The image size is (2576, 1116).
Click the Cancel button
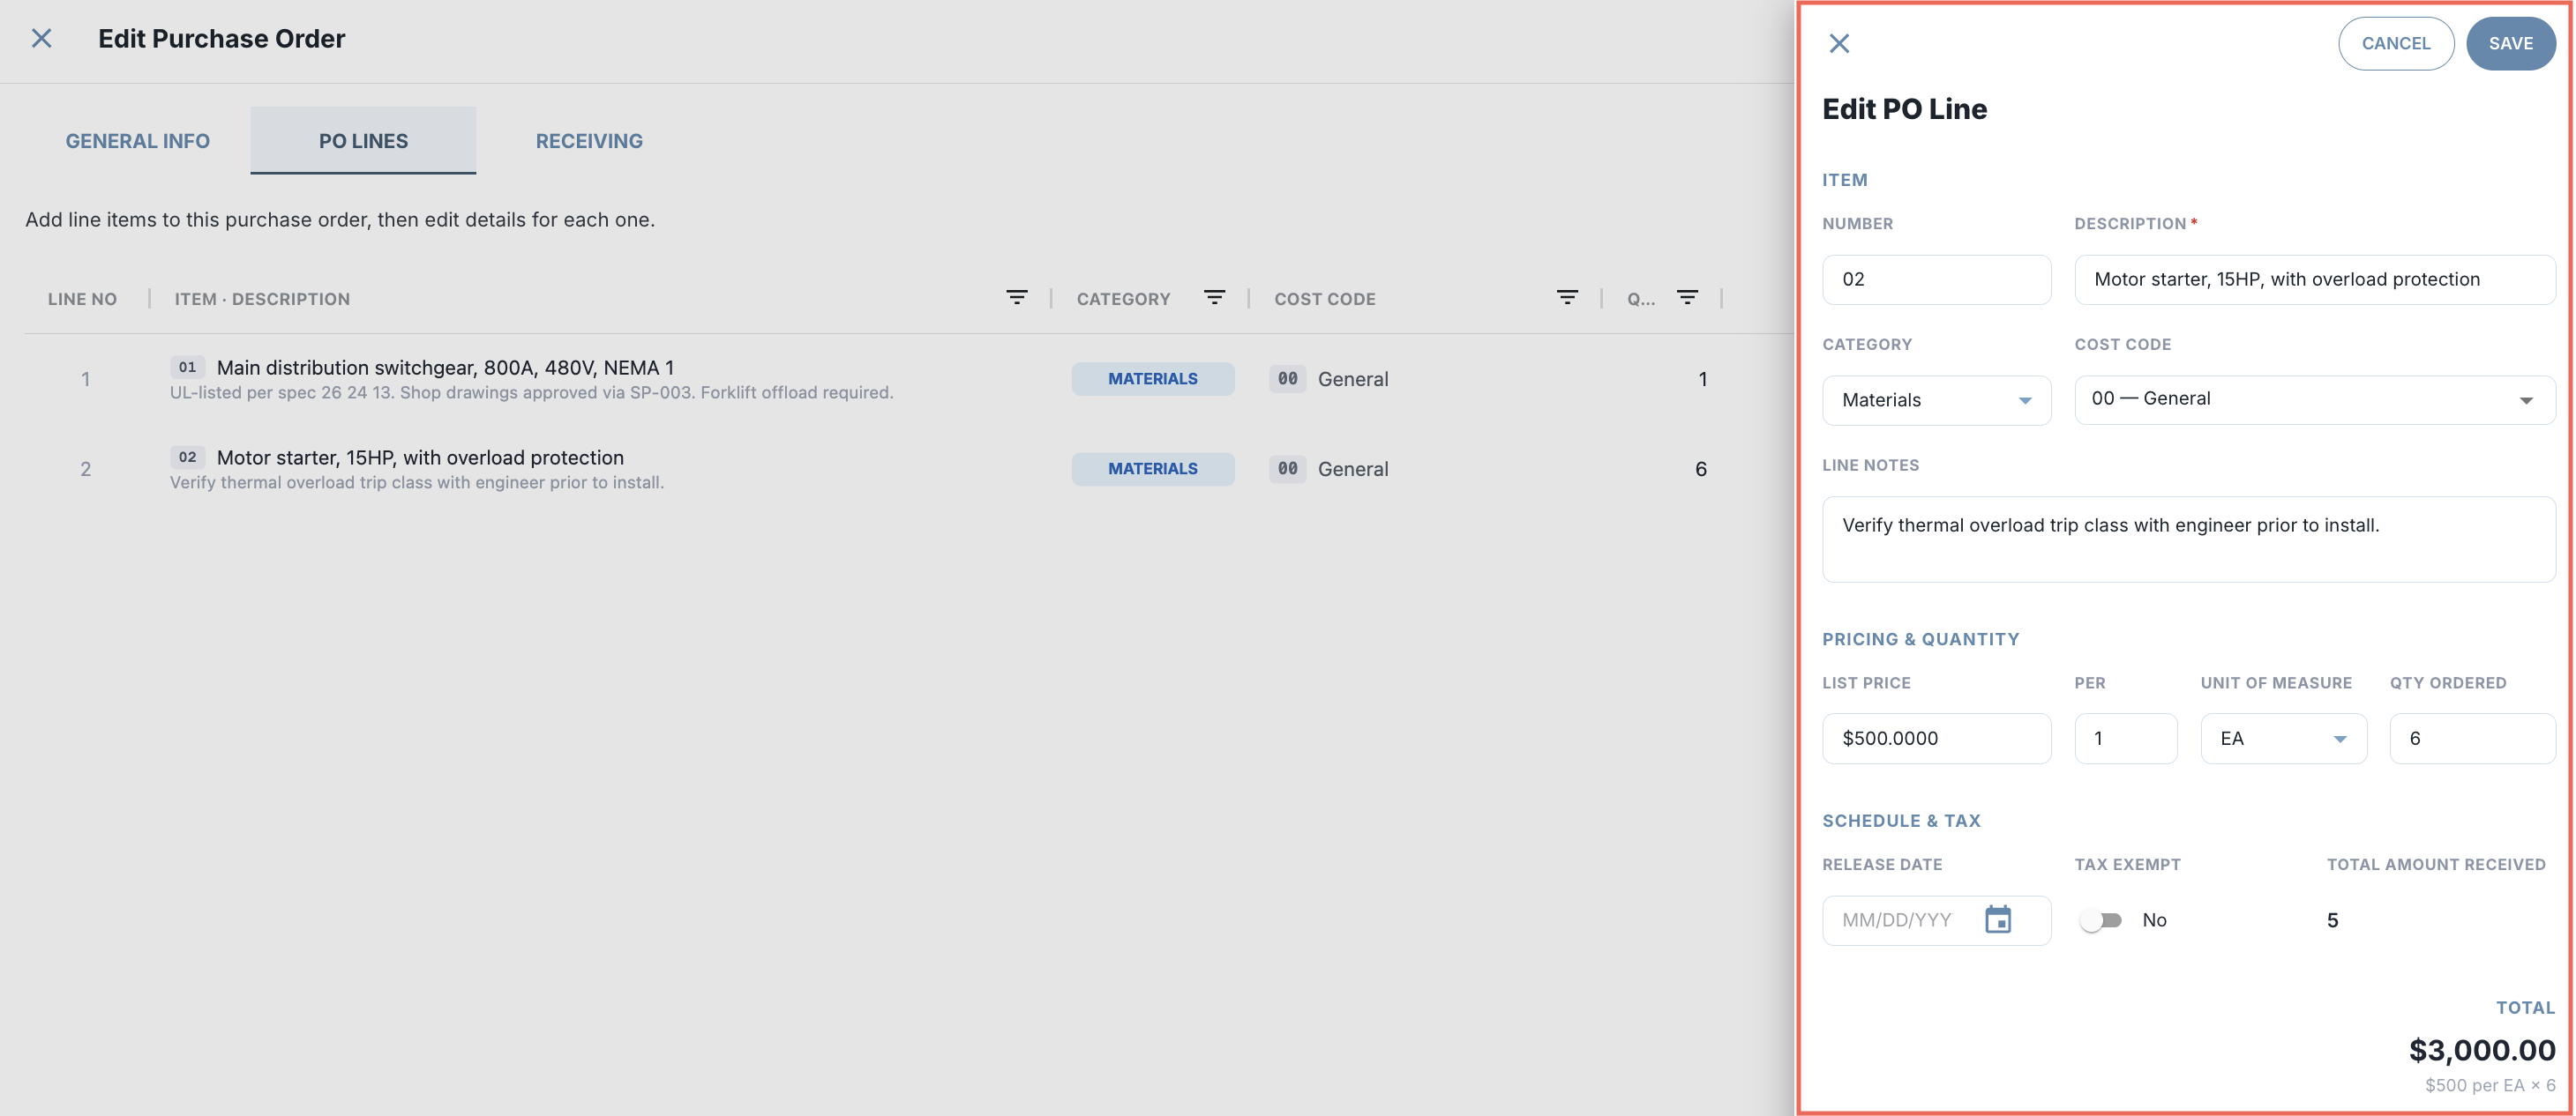click(x=2395, y=43)
